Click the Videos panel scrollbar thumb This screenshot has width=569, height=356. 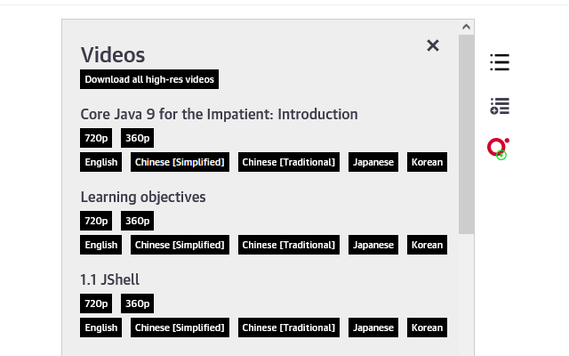[466, 134]
